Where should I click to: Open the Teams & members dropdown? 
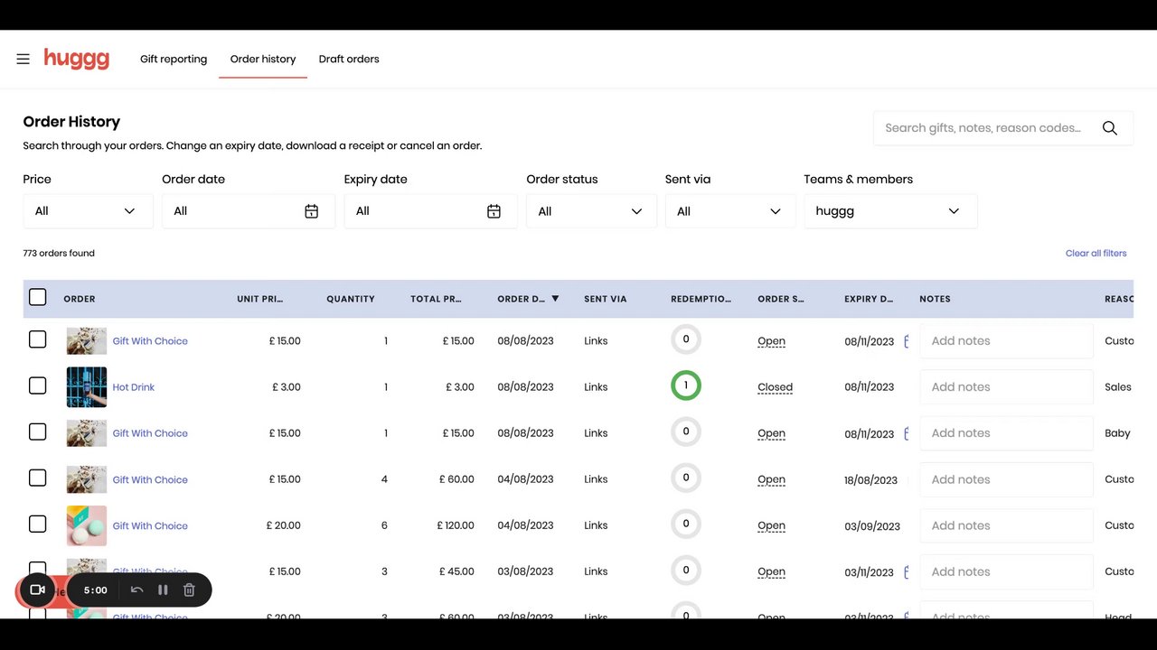pos(890,211)
